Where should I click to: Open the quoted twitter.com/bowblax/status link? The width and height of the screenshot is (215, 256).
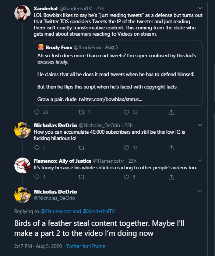click(x=110, y=99)
